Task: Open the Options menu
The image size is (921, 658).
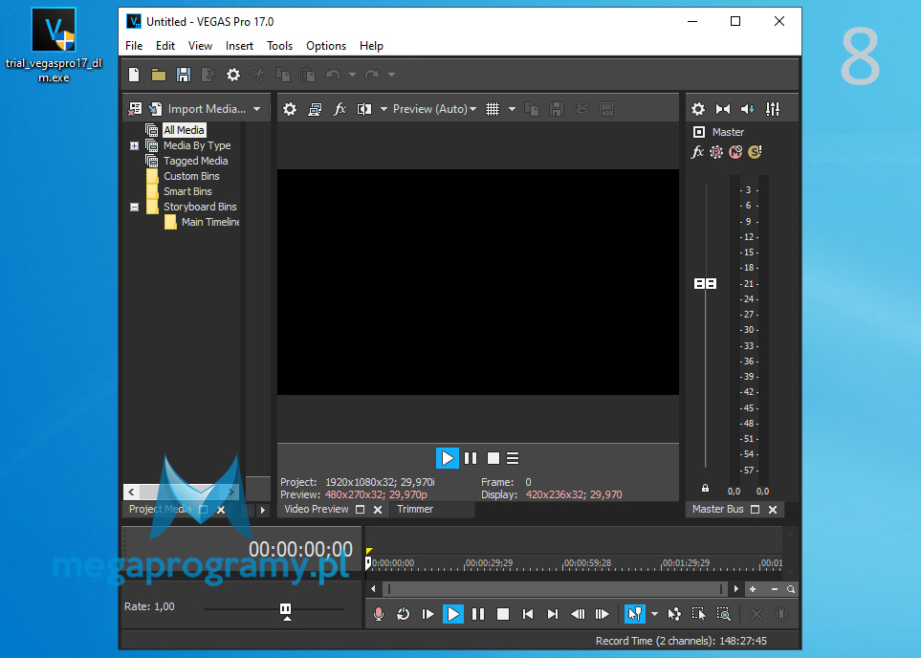Action: tap(326, 46)
